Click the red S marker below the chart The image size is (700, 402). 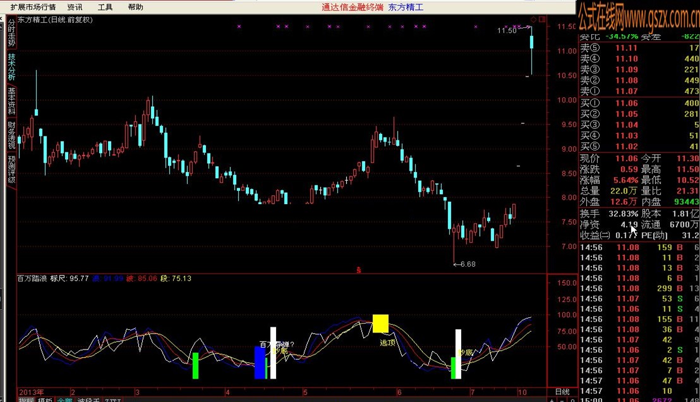(x=358, y=271)
